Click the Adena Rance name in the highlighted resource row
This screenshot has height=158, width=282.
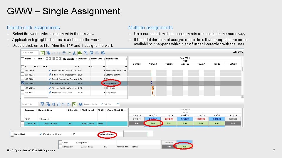coord(51,123)
